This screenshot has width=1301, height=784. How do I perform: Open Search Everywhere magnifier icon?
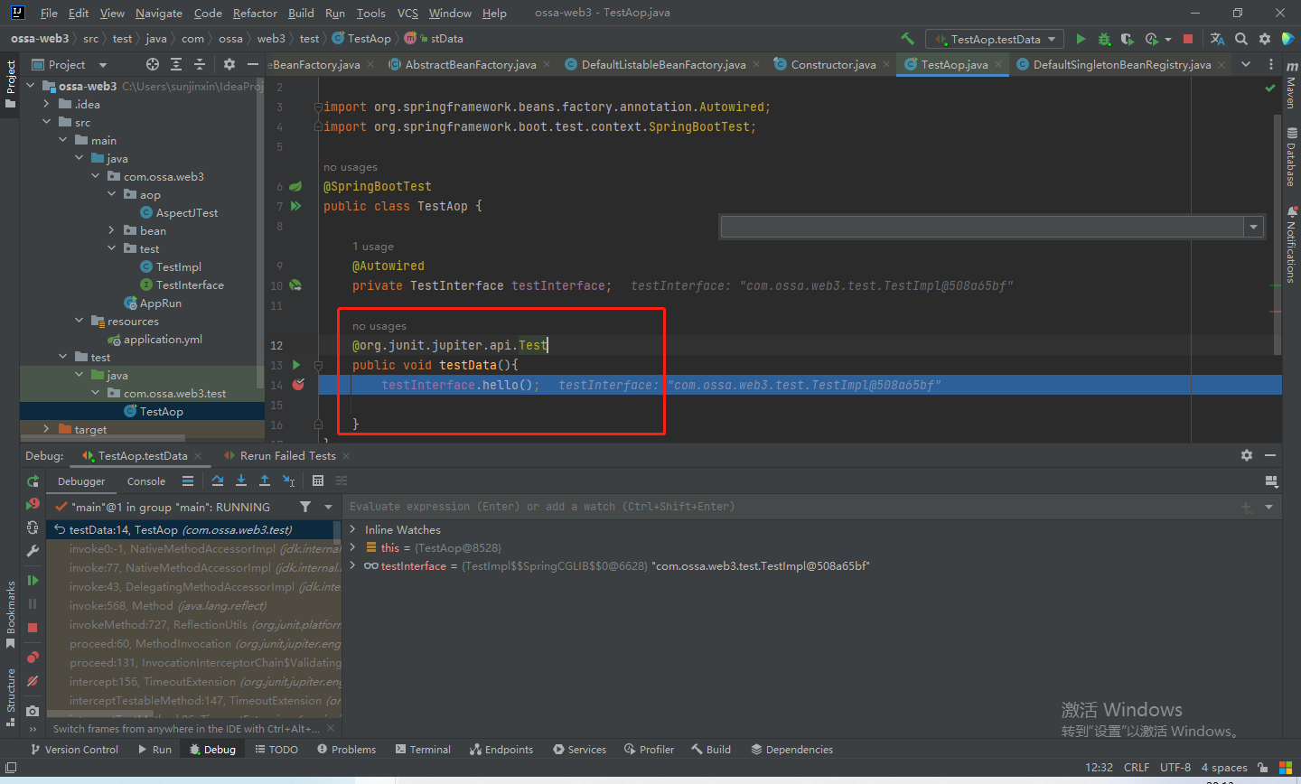click(x=1241, y=39)
